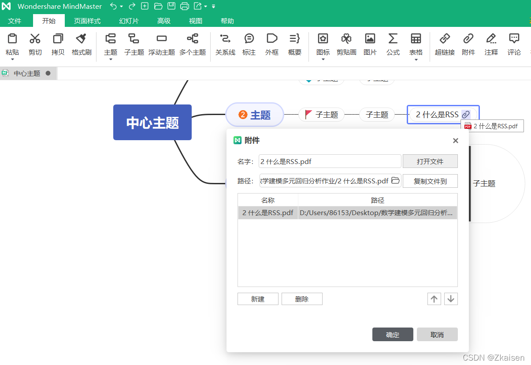Open Clipart (剪贴画) tool
Viewport: 531px width, 365px height.
tap(346, 45)
